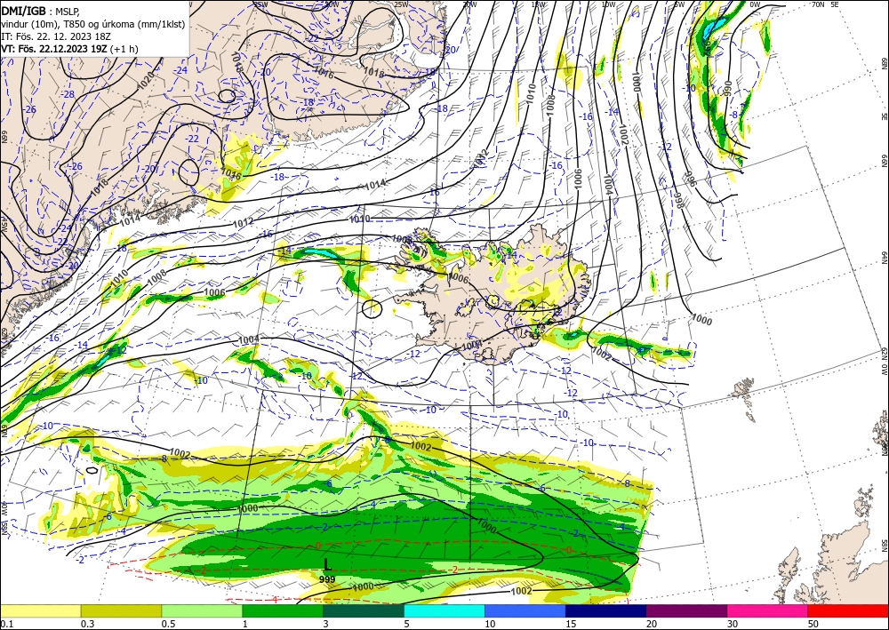Image resolution: width=889 pixels, height=630 pixels.
Task: Click the "990" isobar label
Action: point(727,88)
